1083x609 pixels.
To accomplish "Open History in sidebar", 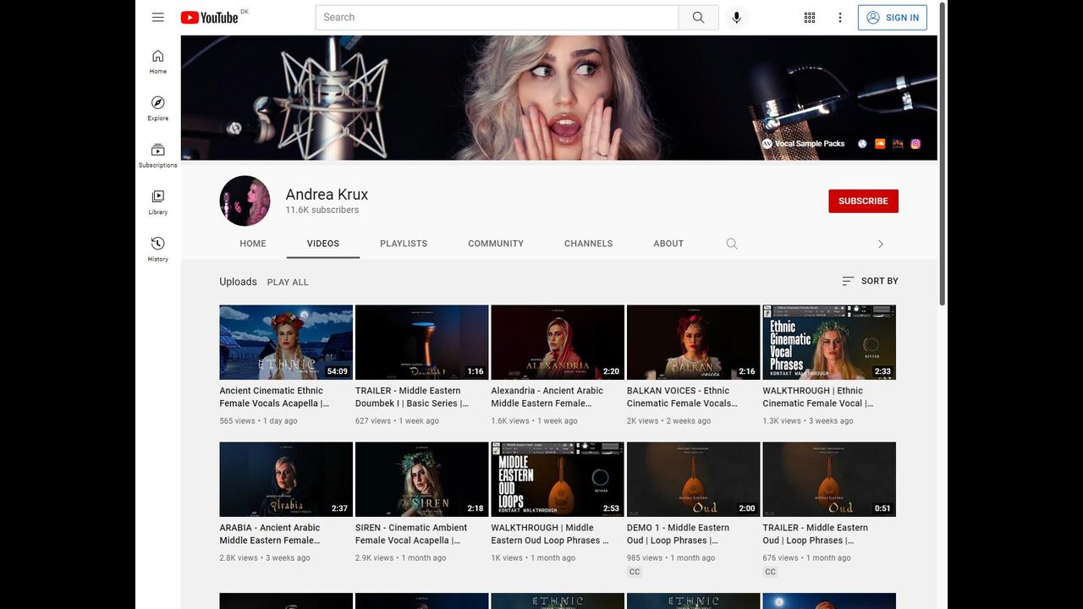I will click(158, 249).
